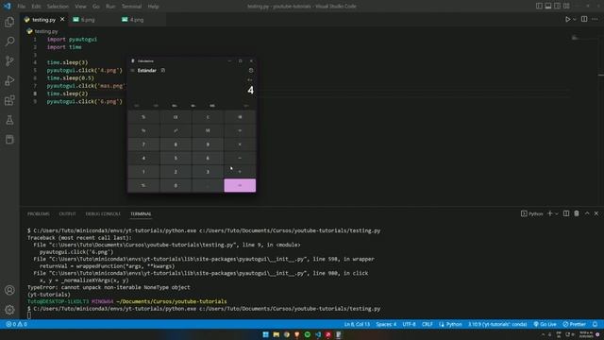604x340 pixels.
Task: Click the calculator multiply key
Action: point(240,144)
